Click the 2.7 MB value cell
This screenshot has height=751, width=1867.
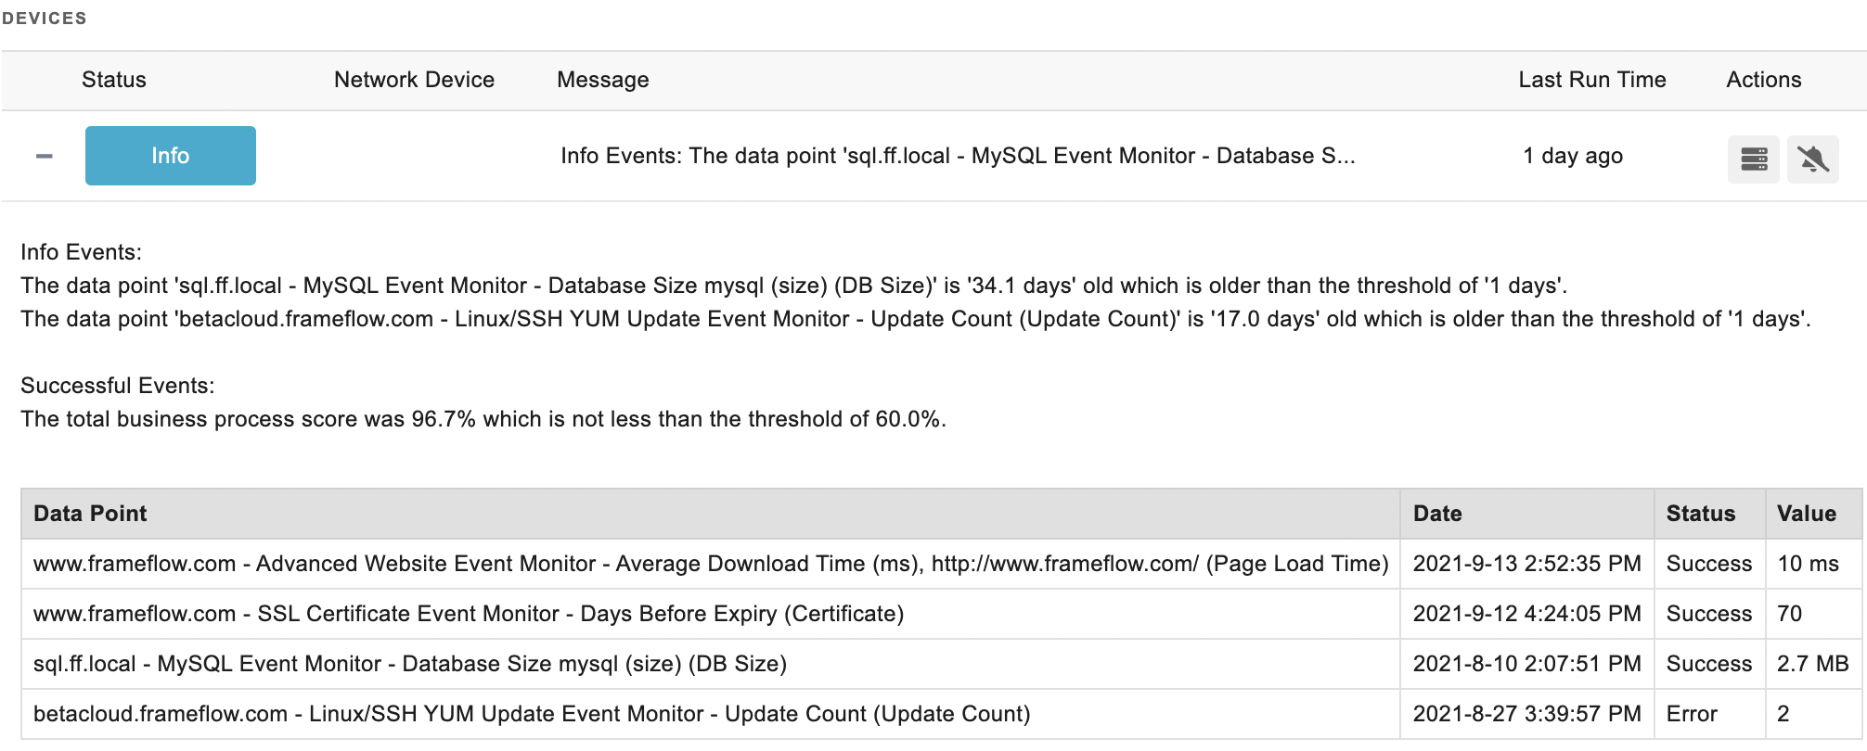[1813, 664]
